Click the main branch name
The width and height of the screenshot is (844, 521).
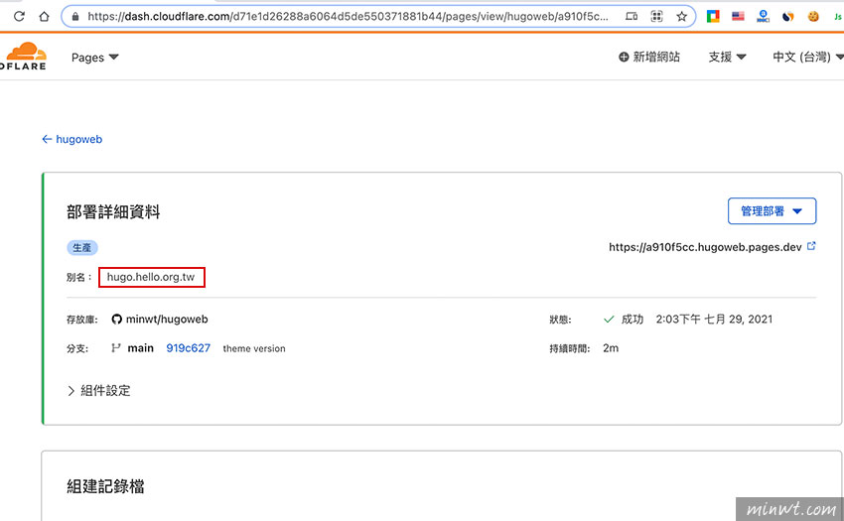tap(140, 348)
